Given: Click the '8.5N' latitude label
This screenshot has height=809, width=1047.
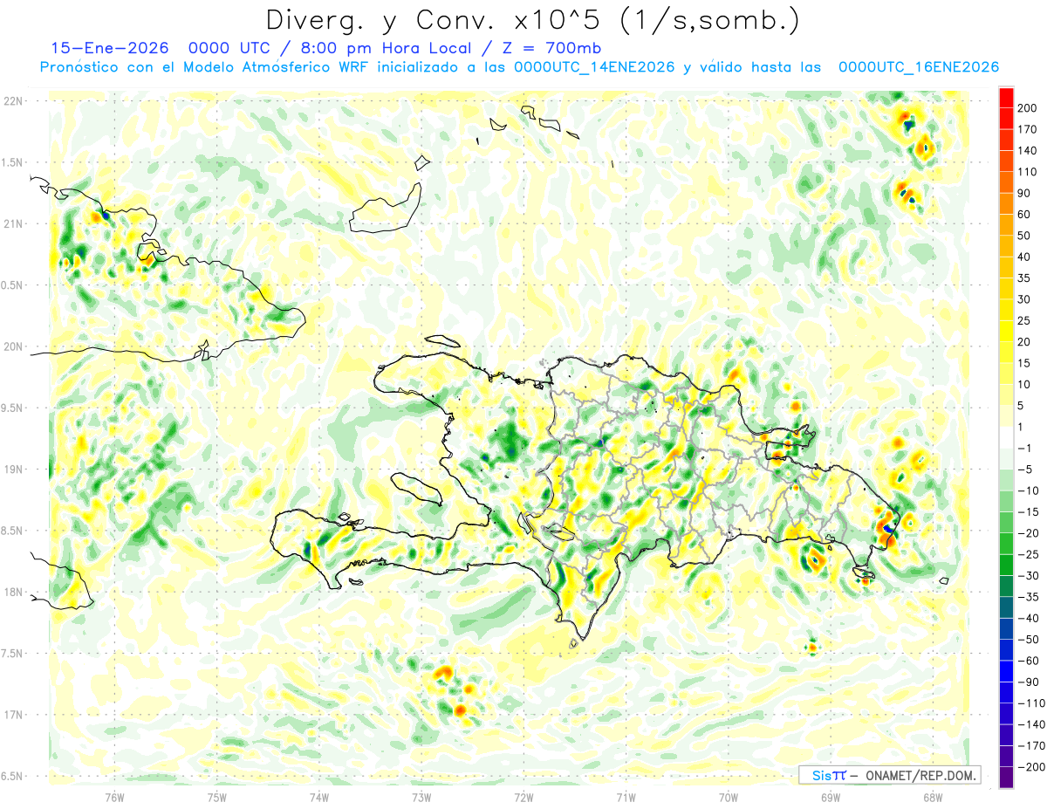Looking at the screenshot, I should point(10,531).
